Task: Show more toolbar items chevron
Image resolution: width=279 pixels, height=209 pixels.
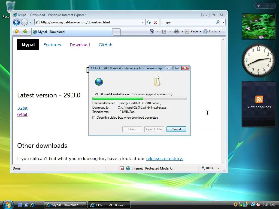Action: tap(224, 29)
